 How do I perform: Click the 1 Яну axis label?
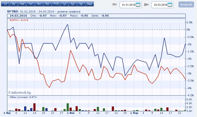point(7,113)
